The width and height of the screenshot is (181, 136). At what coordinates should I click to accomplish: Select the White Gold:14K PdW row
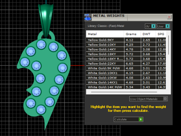pyautogui.click(x=126, y=87)
